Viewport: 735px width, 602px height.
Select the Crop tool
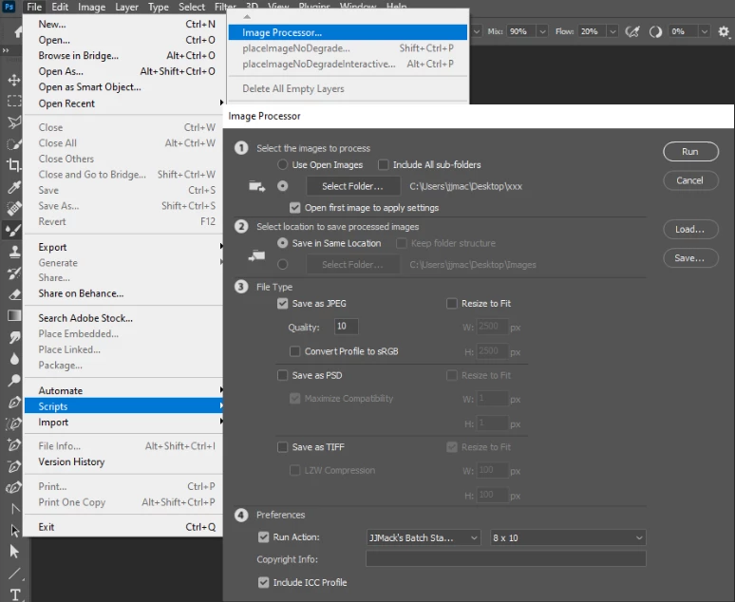(x=14, y=164)
